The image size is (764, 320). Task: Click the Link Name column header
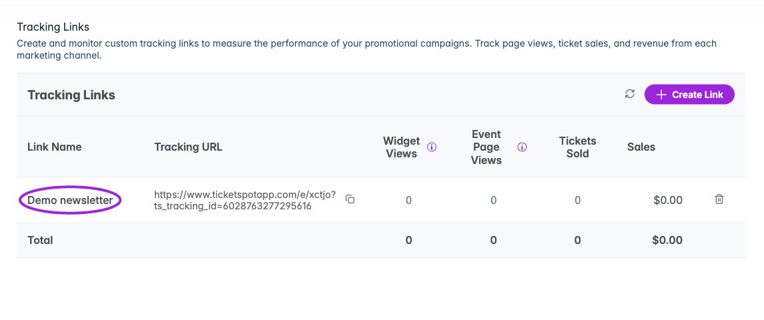click(55, 147)
